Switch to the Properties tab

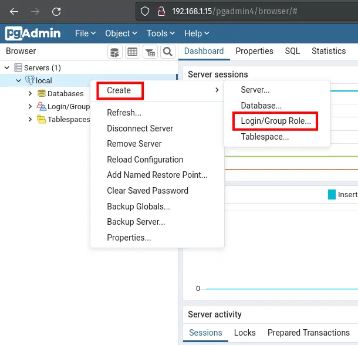[254, 51]
